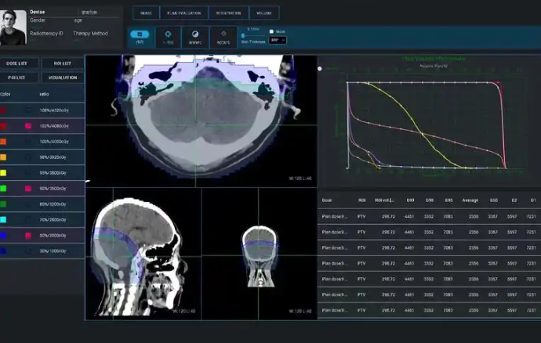Click the patient name Denise
Image resolution: width=541 pixels, height=343 pixels.
point(38,12)
